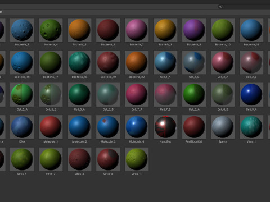270x202 pixels.
Task: Select the Virus_10 yellow-green thumbnail
Action: (x=137, y=159)
